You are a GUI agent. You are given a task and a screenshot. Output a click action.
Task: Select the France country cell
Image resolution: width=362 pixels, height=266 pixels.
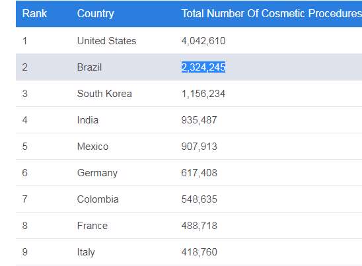click(92, 226)
